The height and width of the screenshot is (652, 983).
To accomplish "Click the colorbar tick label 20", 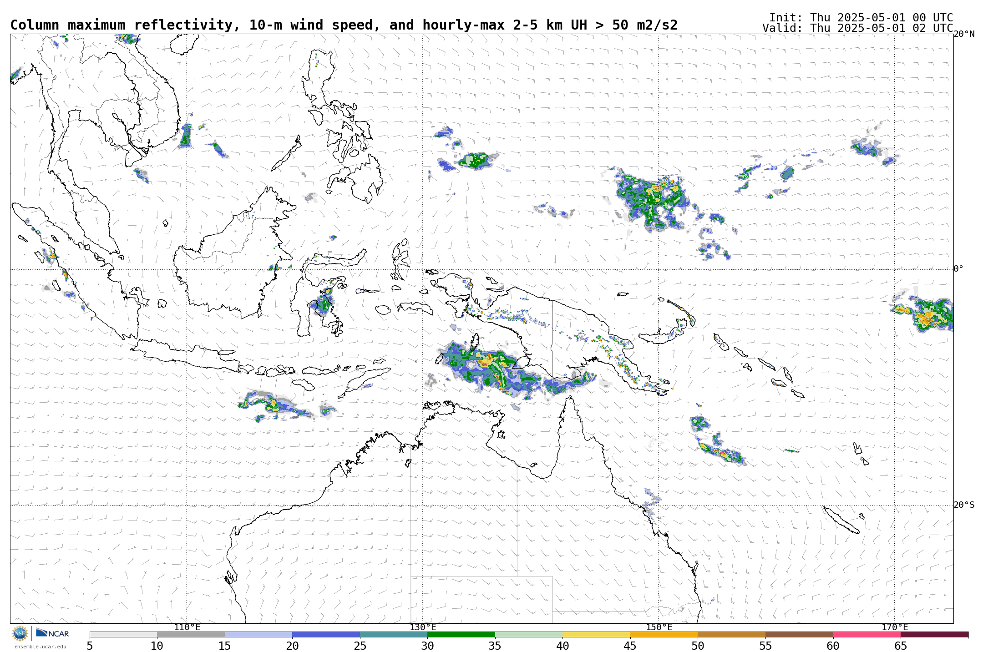I will tap(292, 646).
